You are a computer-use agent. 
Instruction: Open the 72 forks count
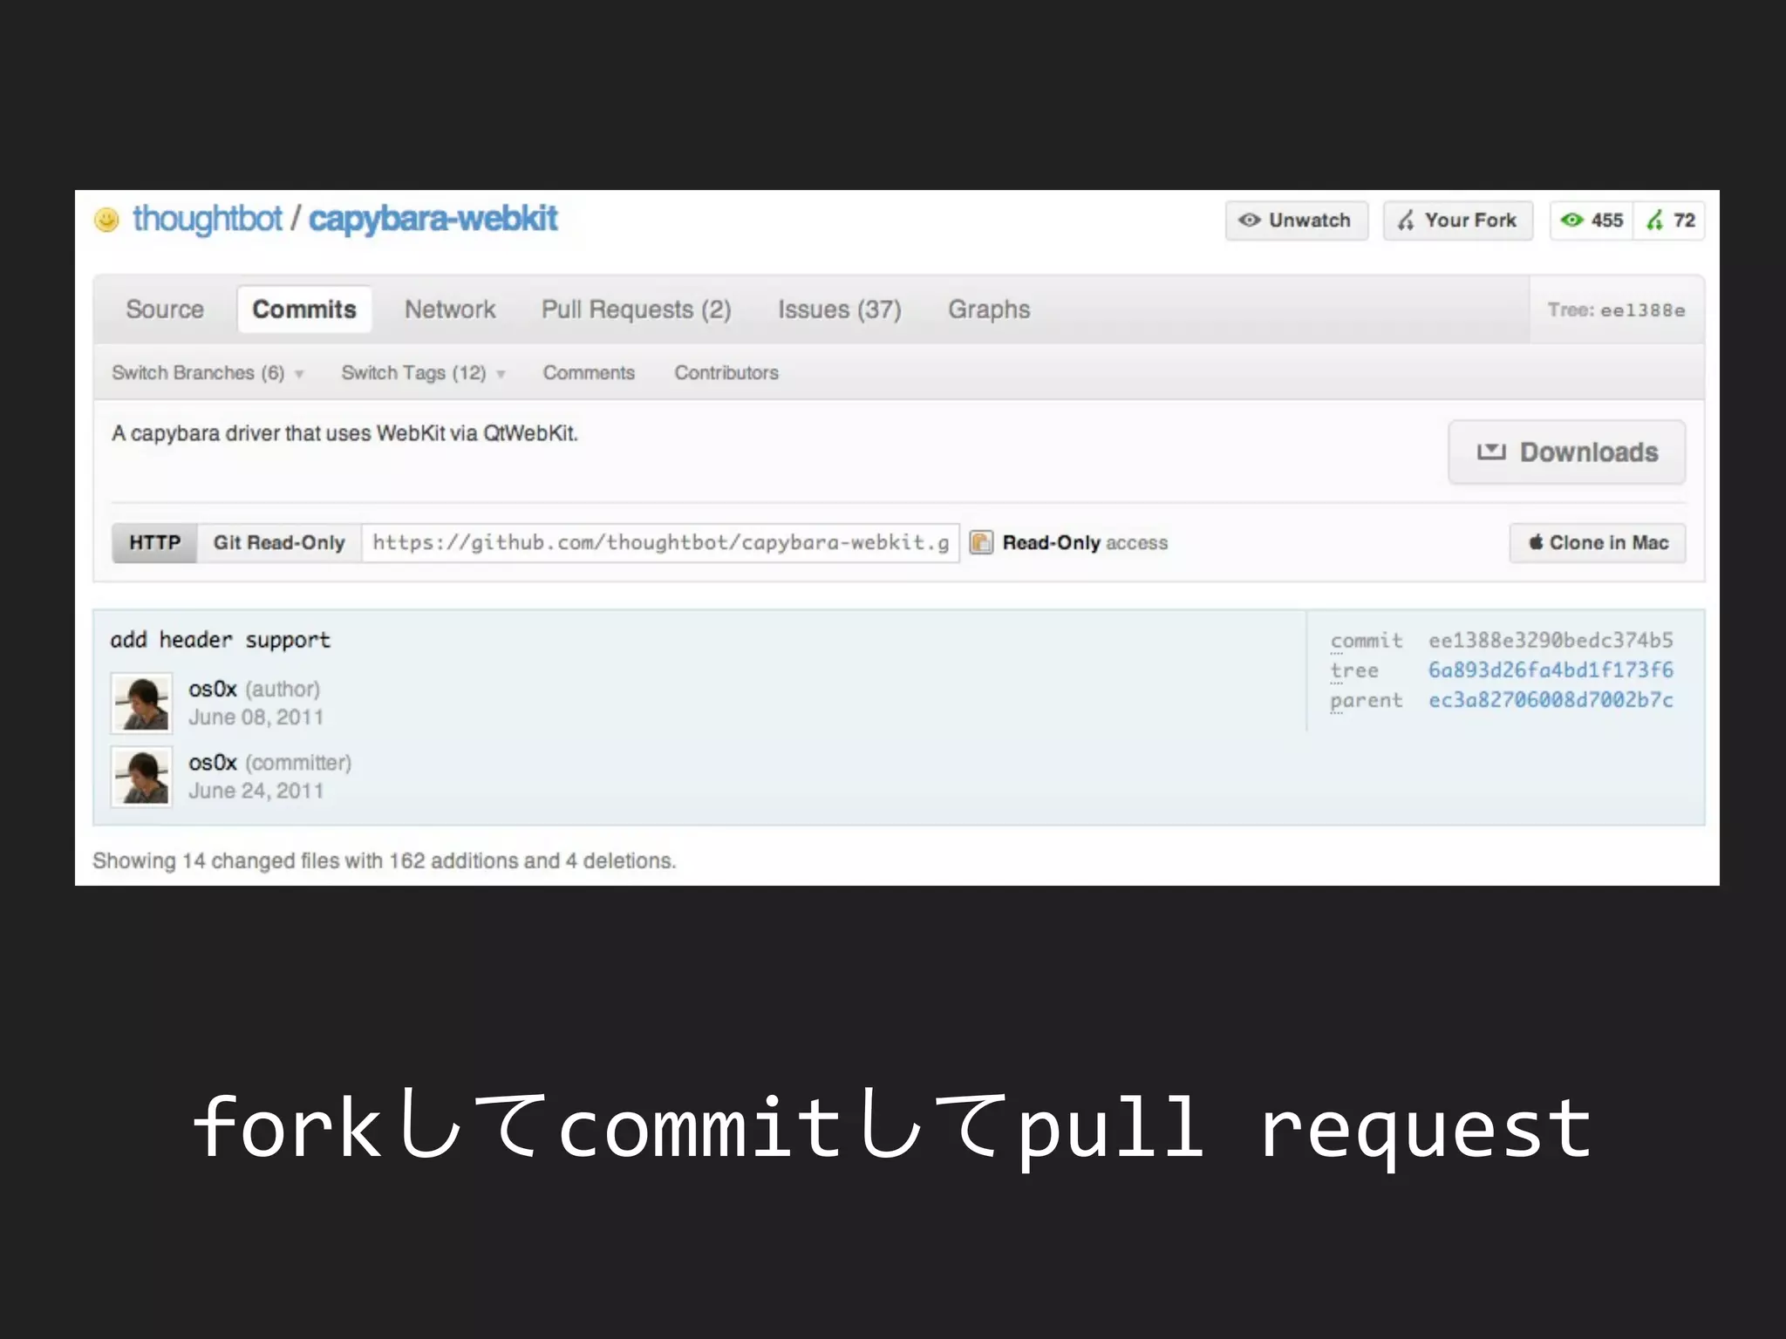pyautogui.click(x=1670, y=221)
